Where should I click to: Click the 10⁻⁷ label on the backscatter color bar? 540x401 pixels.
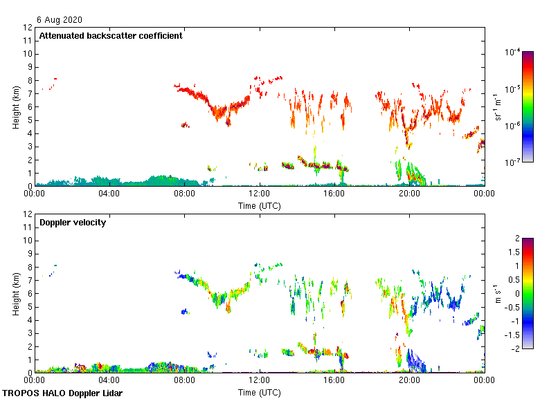[514, 162]
